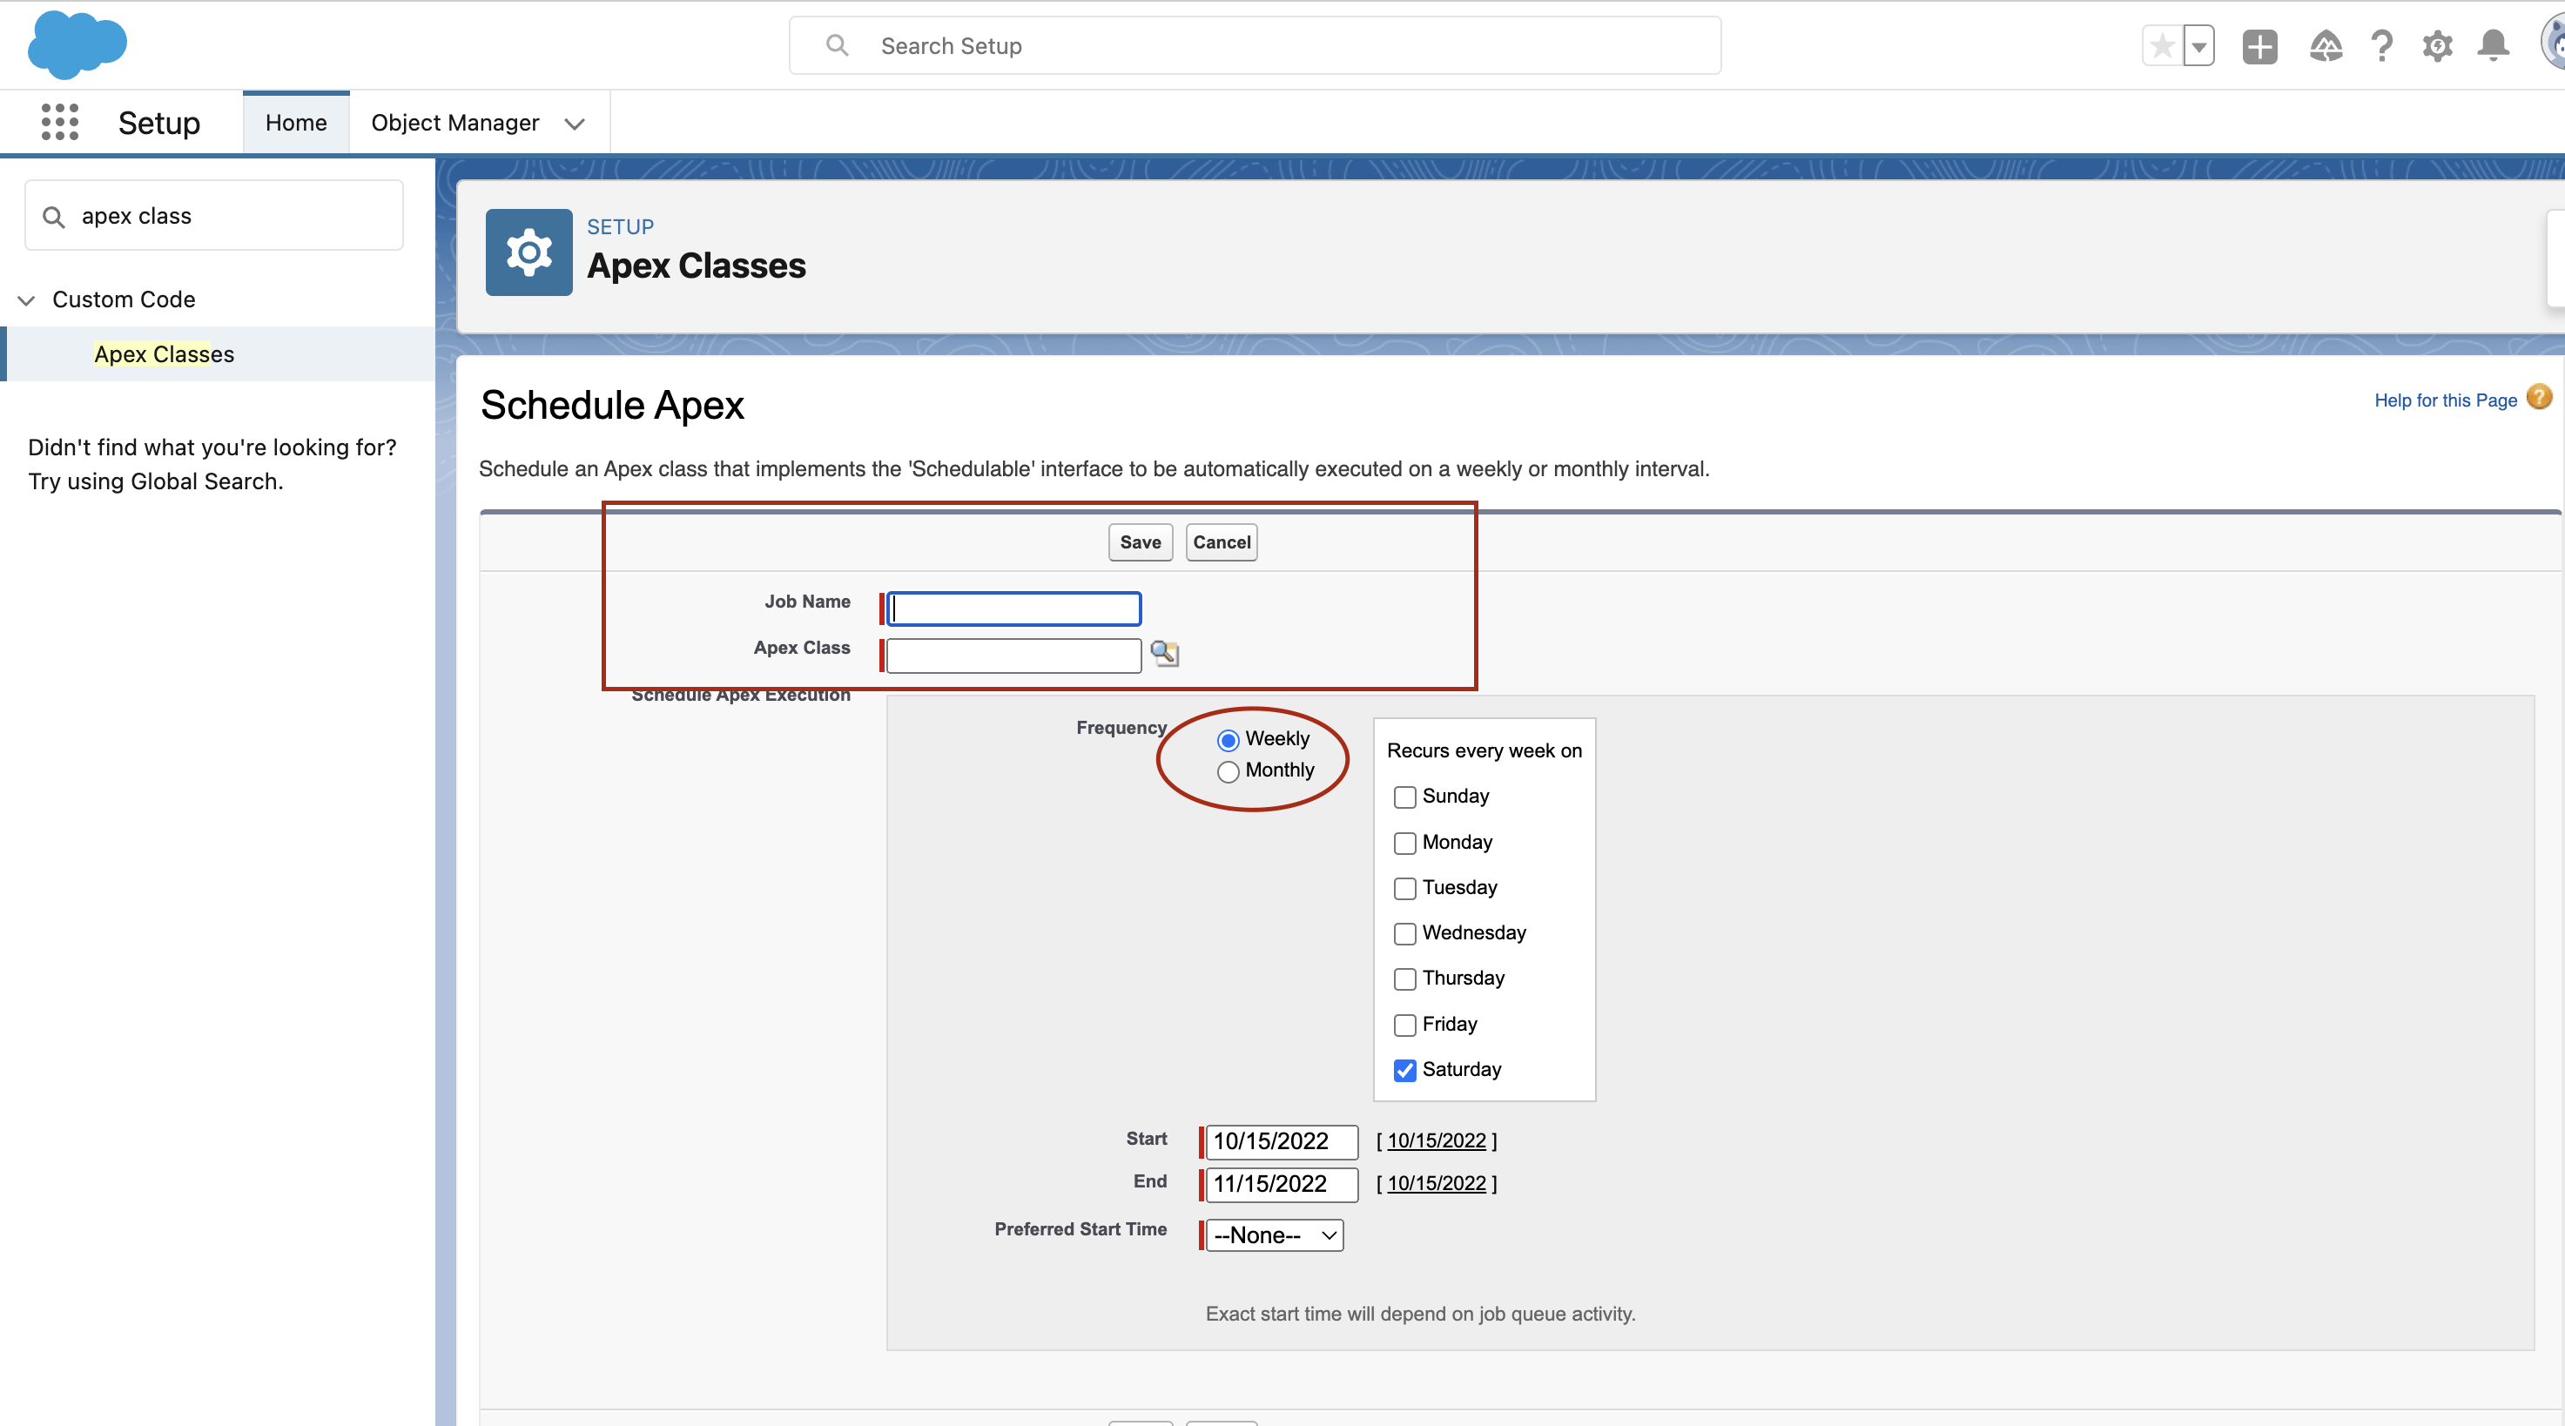The image size is (2565, 1426).
Task: Open the Guidance Center cloud icon
Action: pyautogui.click(x=2327, y=46)
